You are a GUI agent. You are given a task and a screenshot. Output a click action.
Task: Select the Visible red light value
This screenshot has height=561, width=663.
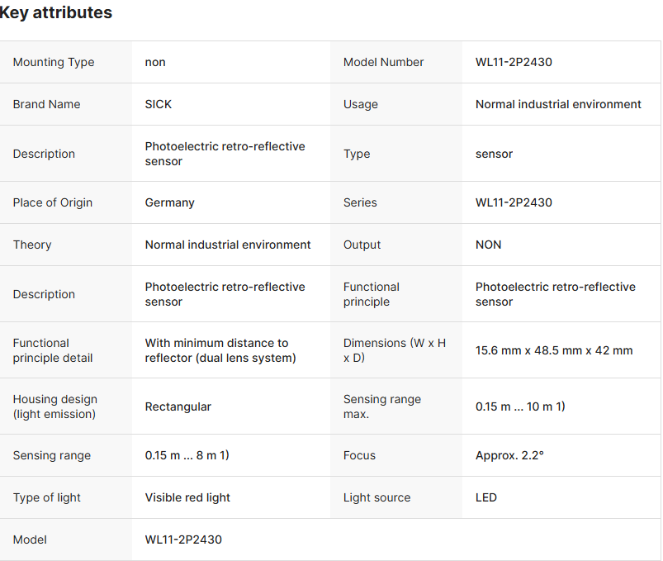pyautogui.click(x=187, y=497)
